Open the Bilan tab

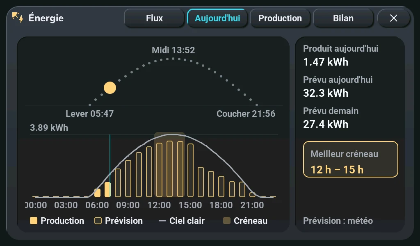click(343, 18)
